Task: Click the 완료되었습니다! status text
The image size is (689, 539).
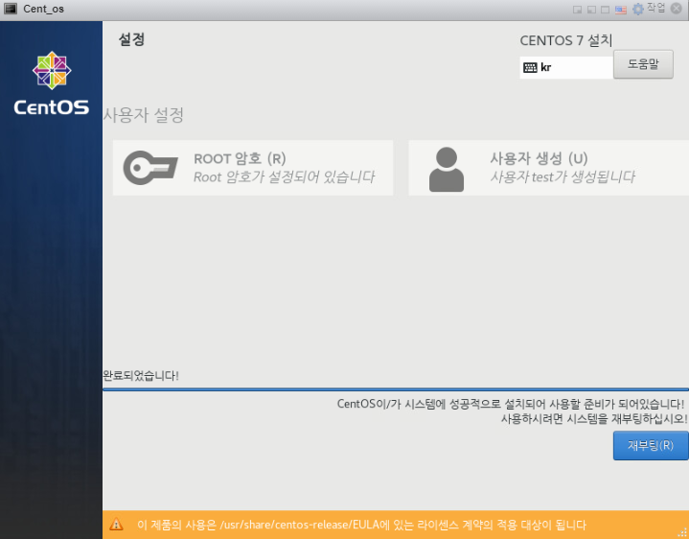Action: pyautogui.click(x=141, y=375)
